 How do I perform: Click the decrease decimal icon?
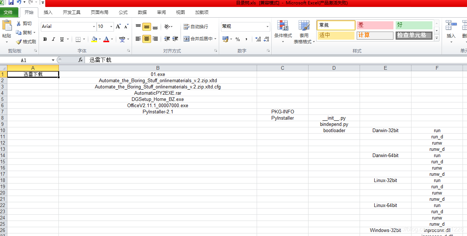click(x=266, y=39)
